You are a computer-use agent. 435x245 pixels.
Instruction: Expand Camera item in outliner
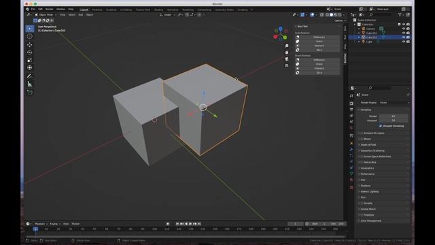click(359, 29)
